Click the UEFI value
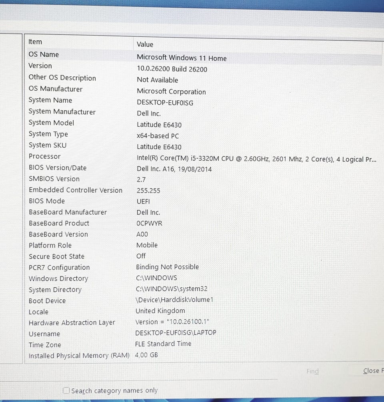384x402 pixels. 143,201
